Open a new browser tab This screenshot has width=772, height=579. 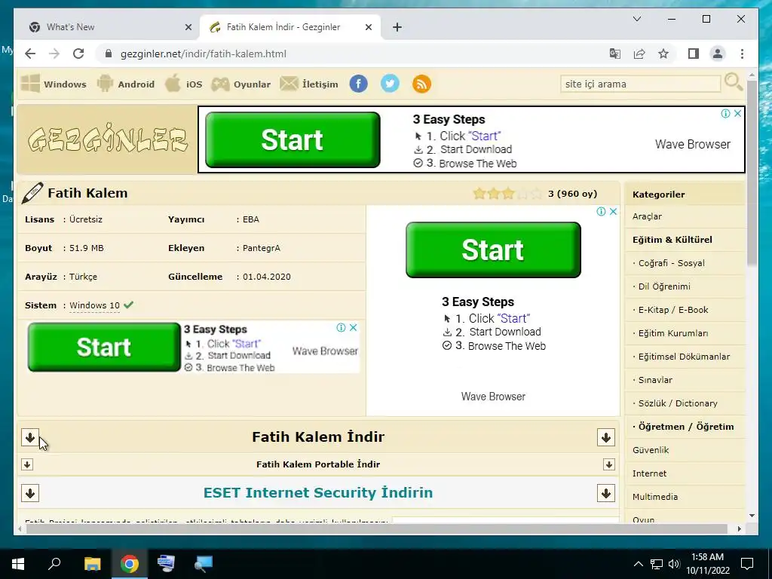pyautogui.click(x=397, y=27)
